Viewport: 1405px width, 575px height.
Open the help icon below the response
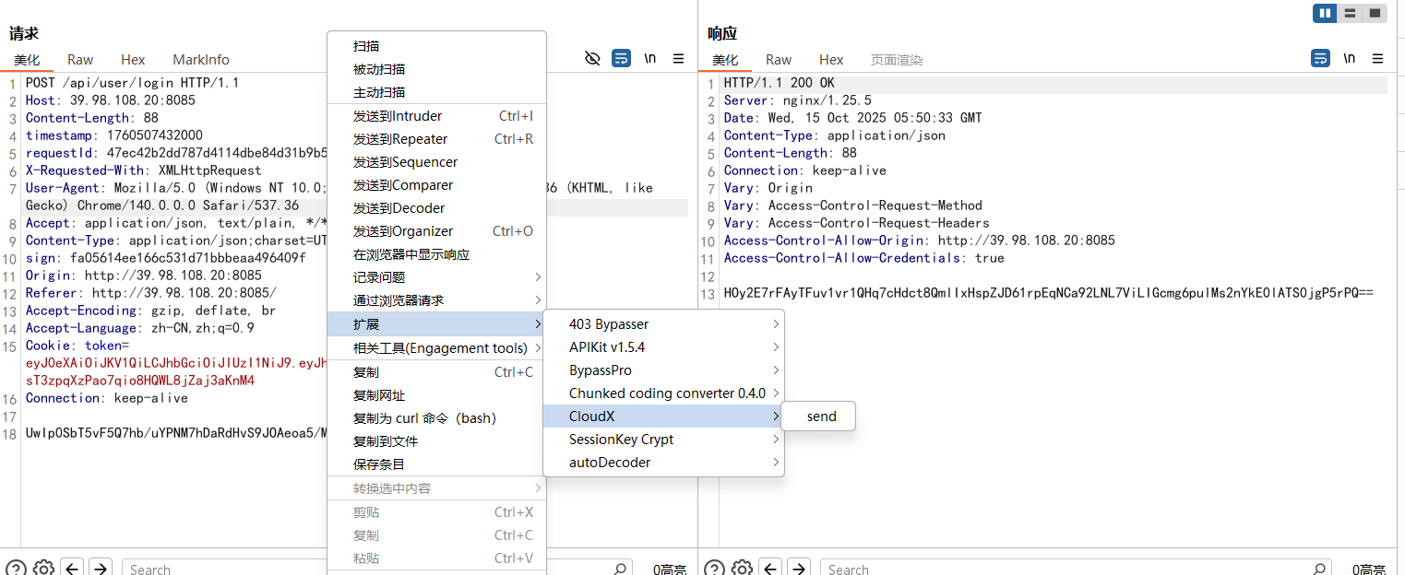point(714,568)
